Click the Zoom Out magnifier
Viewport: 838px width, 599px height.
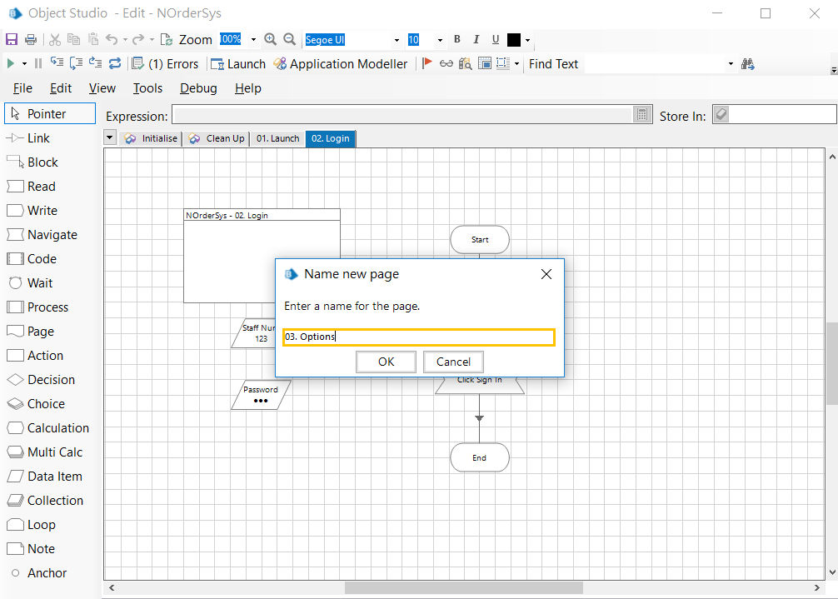tap(290, 39)
